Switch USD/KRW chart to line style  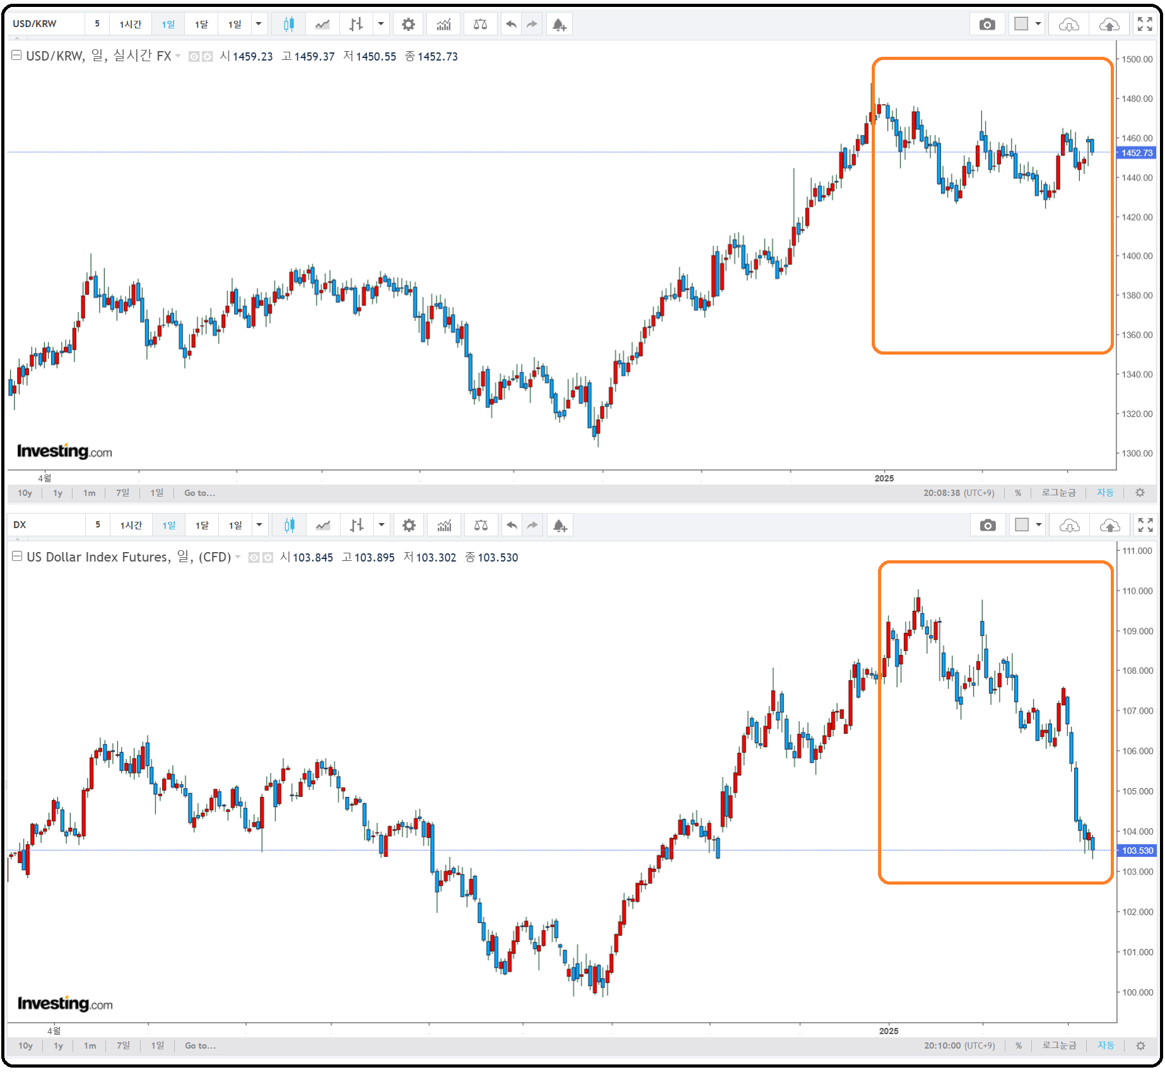point(322,25)
